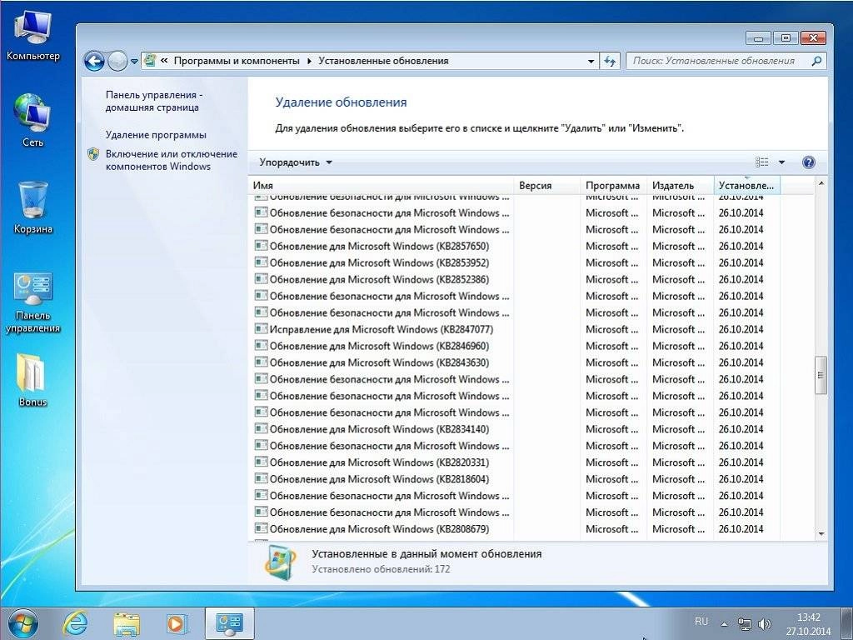This screenshot has height=640, width=853.
Task: Open the Упорядочить dropdown menu
Action: (x=296, y=162)
